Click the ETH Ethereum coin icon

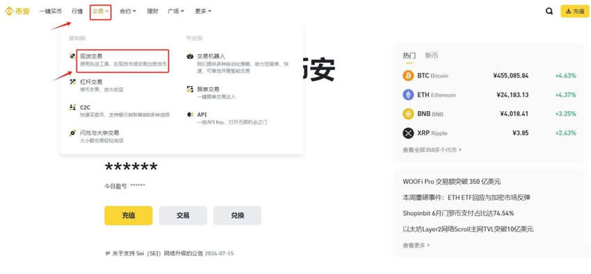(408, 95)
